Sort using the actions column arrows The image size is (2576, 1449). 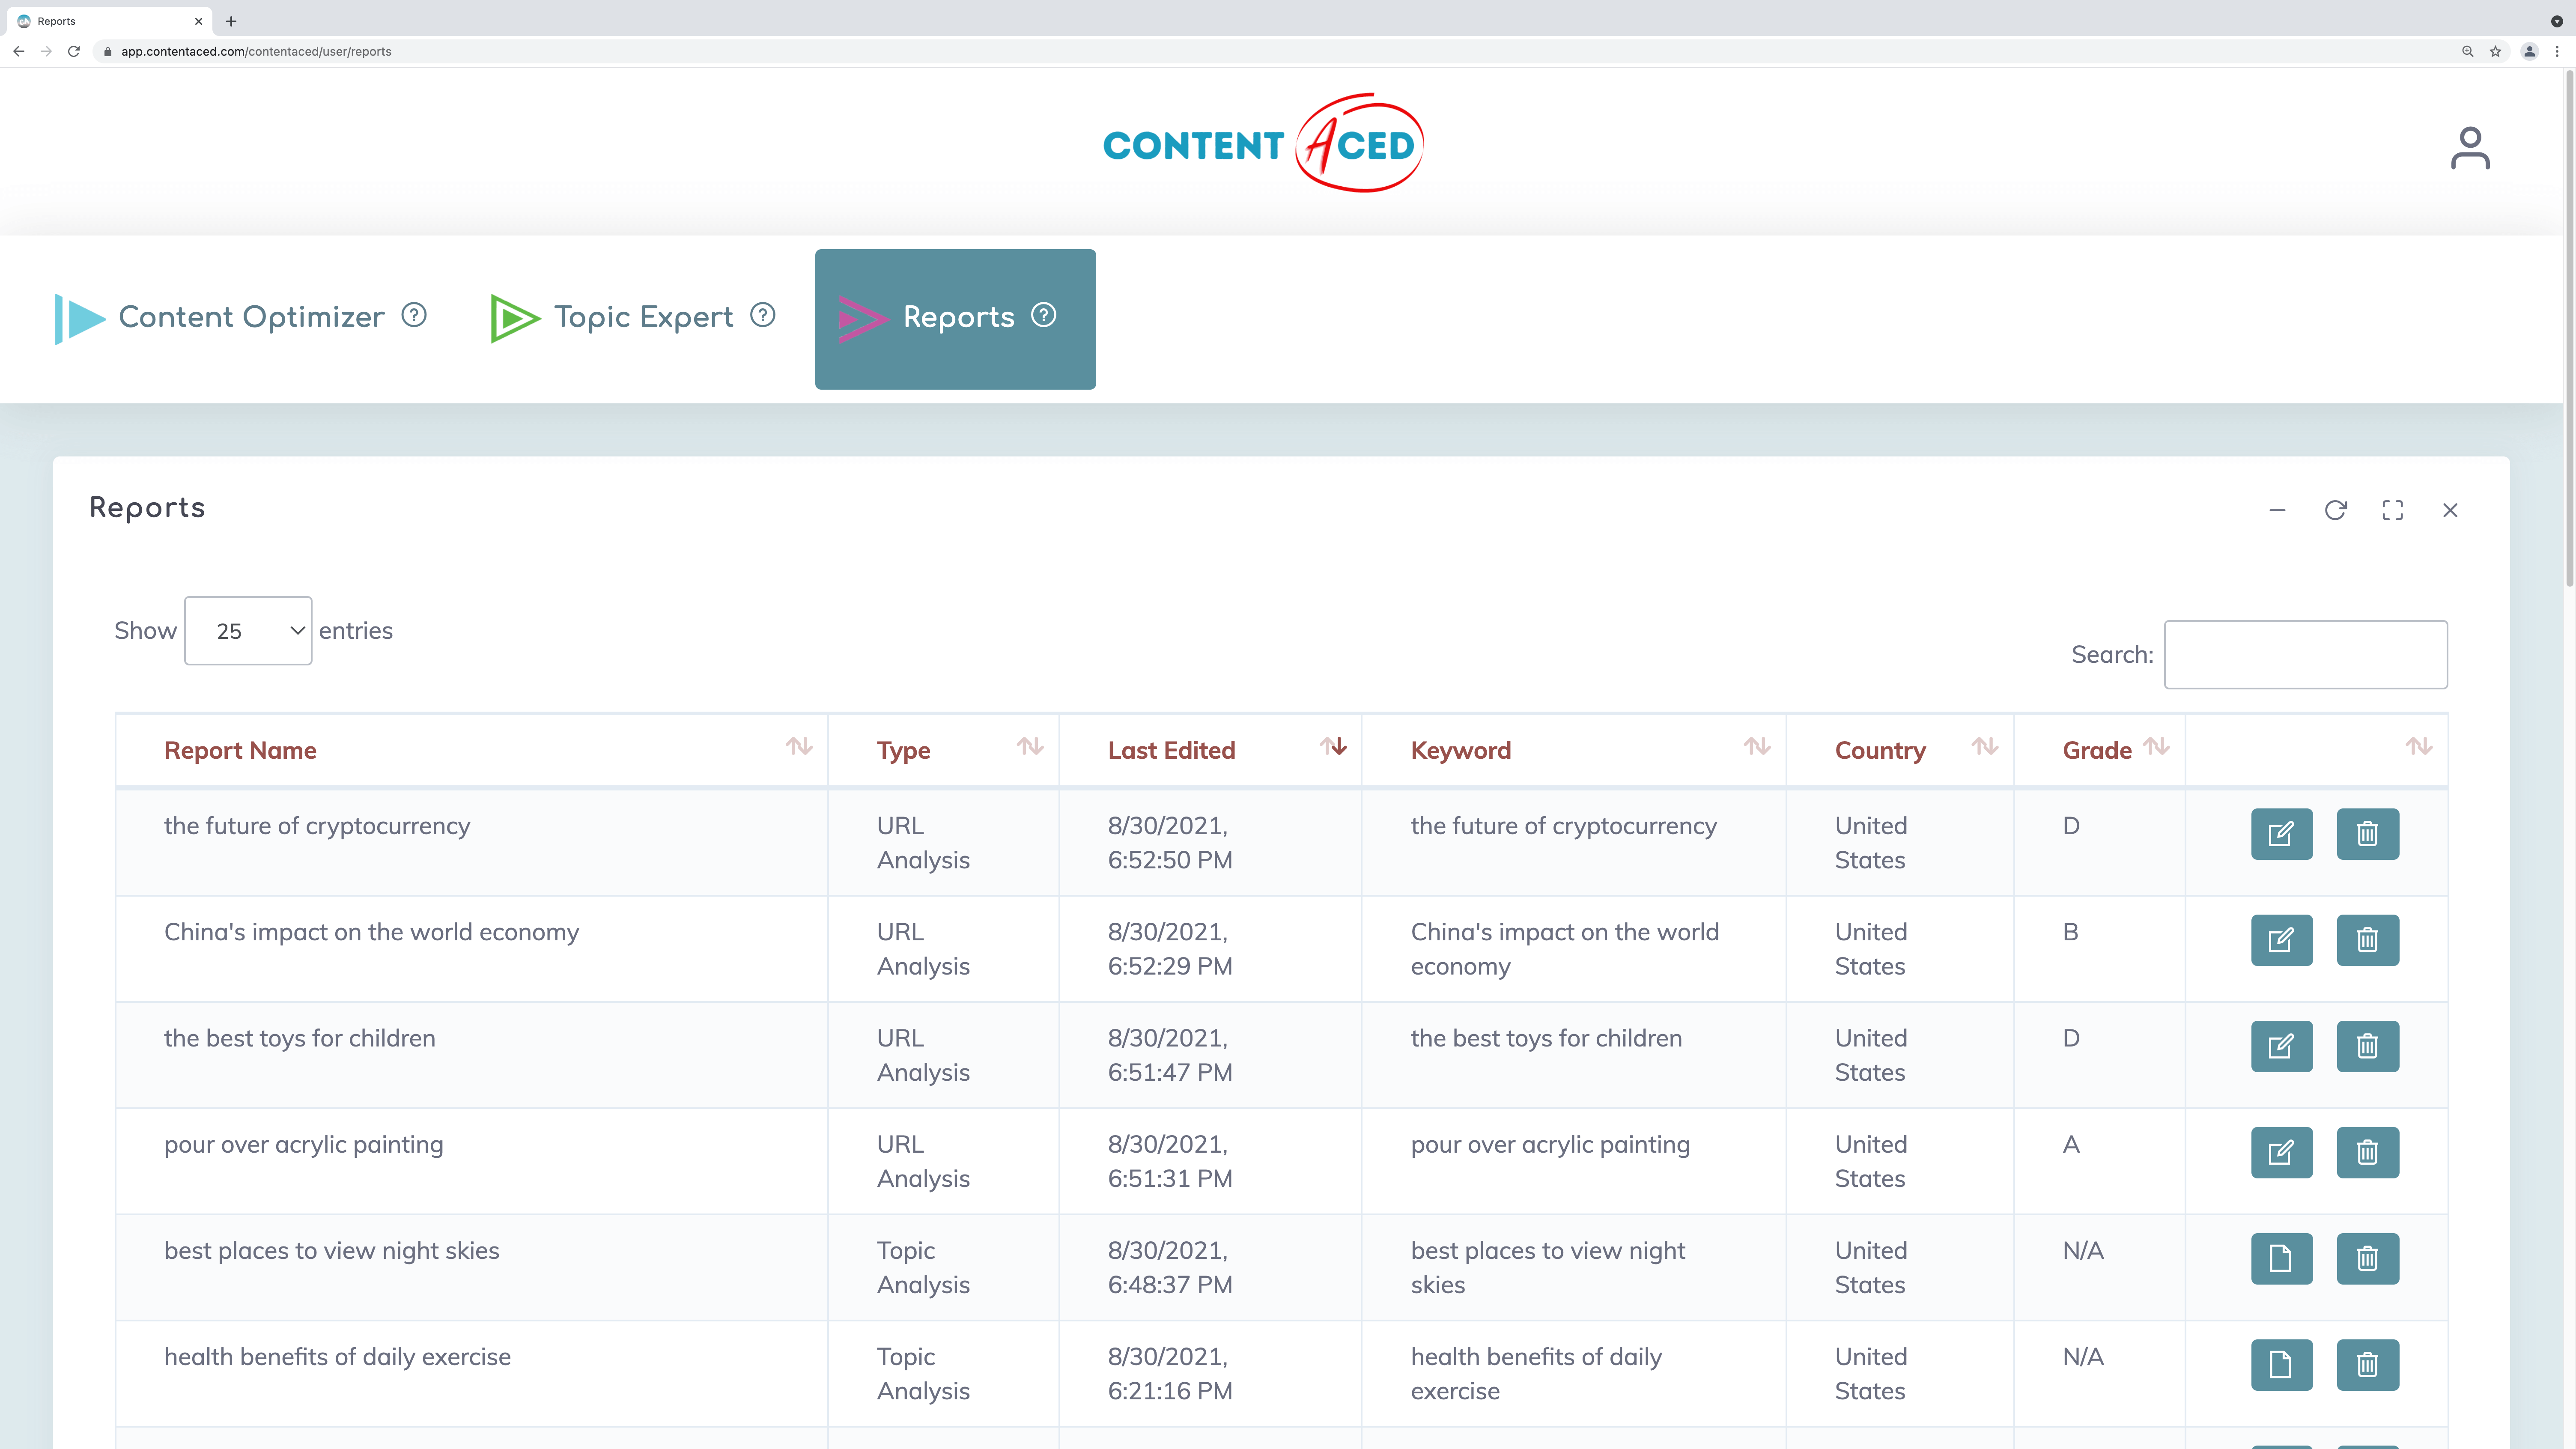[2418, 746]
